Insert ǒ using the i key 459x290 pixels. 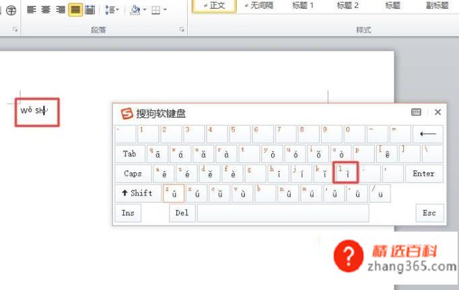coord(318,154)
